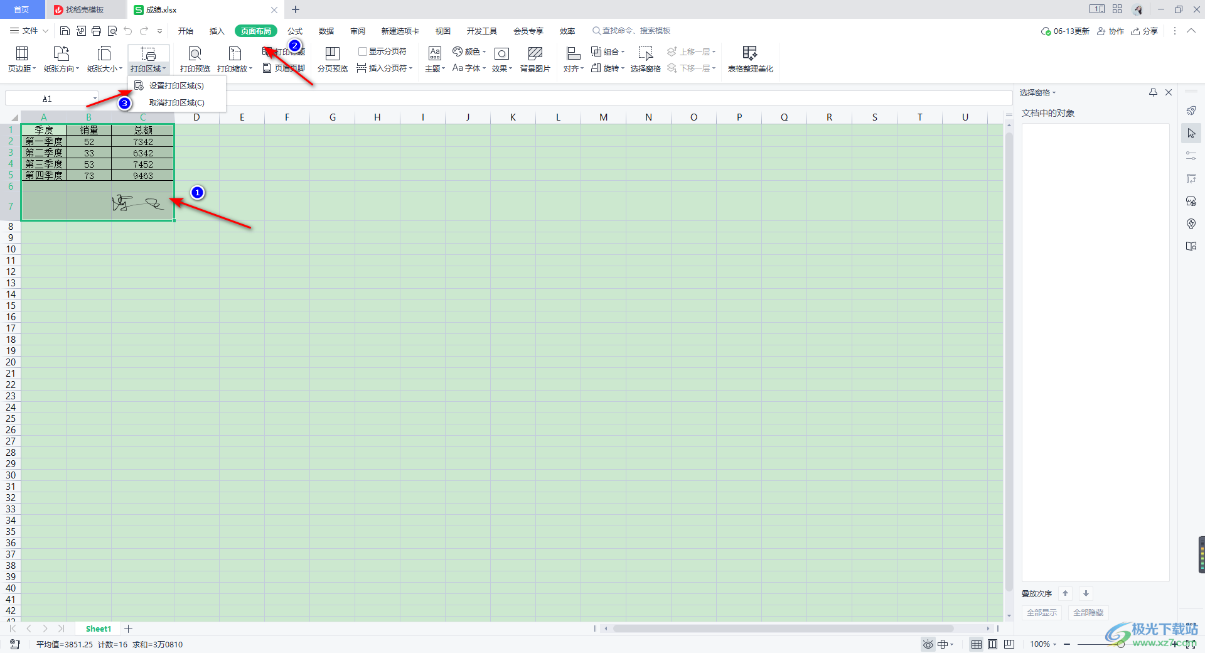Move object down in 叠放次序
This screenshot has height=653, width=1205.
tap(1086, 593)
